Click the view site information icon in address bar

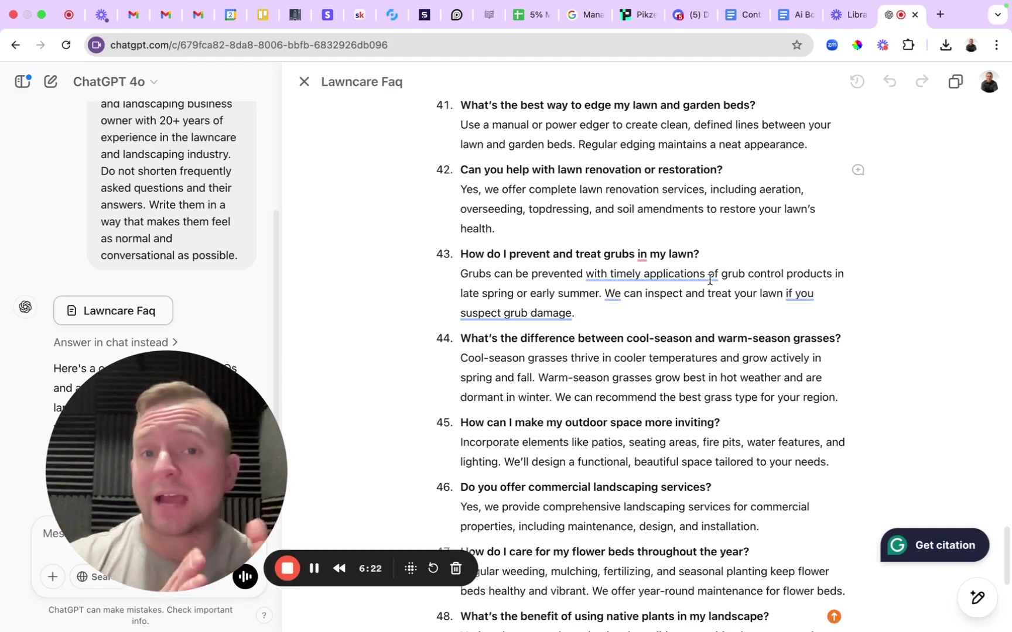tap(97, 45)
